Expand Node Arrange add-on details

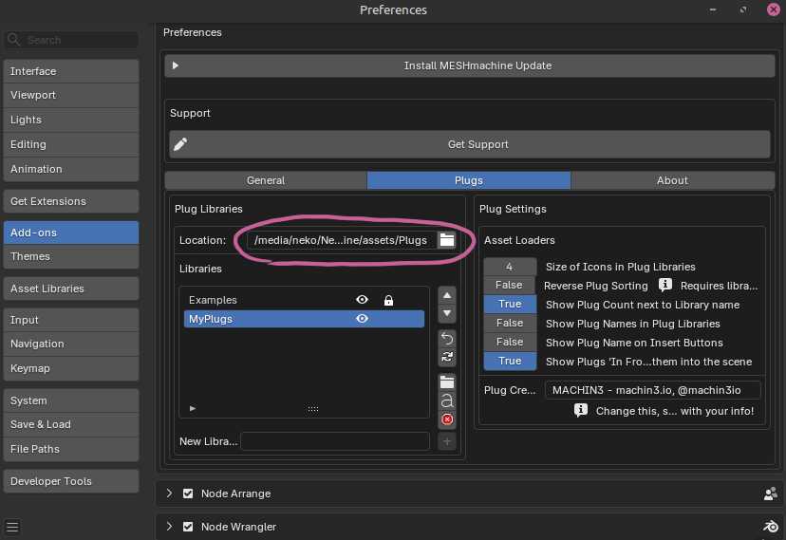tap(169, 493)
